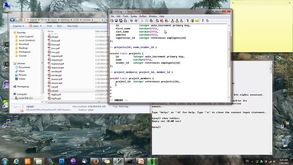293x165 pixels.
Task: Open the Download favorite folder
Action: [23, 44]
